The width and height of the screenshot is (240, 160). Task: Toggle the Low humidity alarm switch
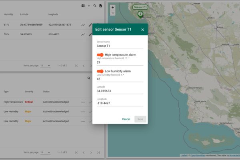pos(100,71)
